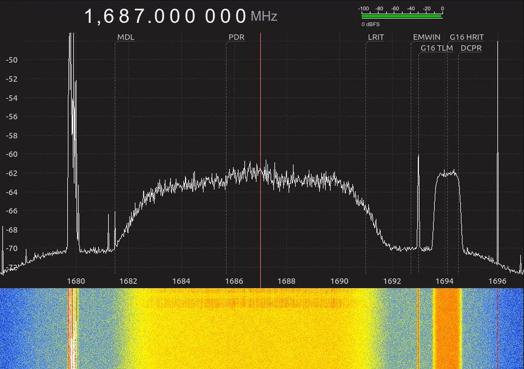Click the 1682 frequency axis label
The width and height of the screenshot is (524, 369).
tap(129, 281)
